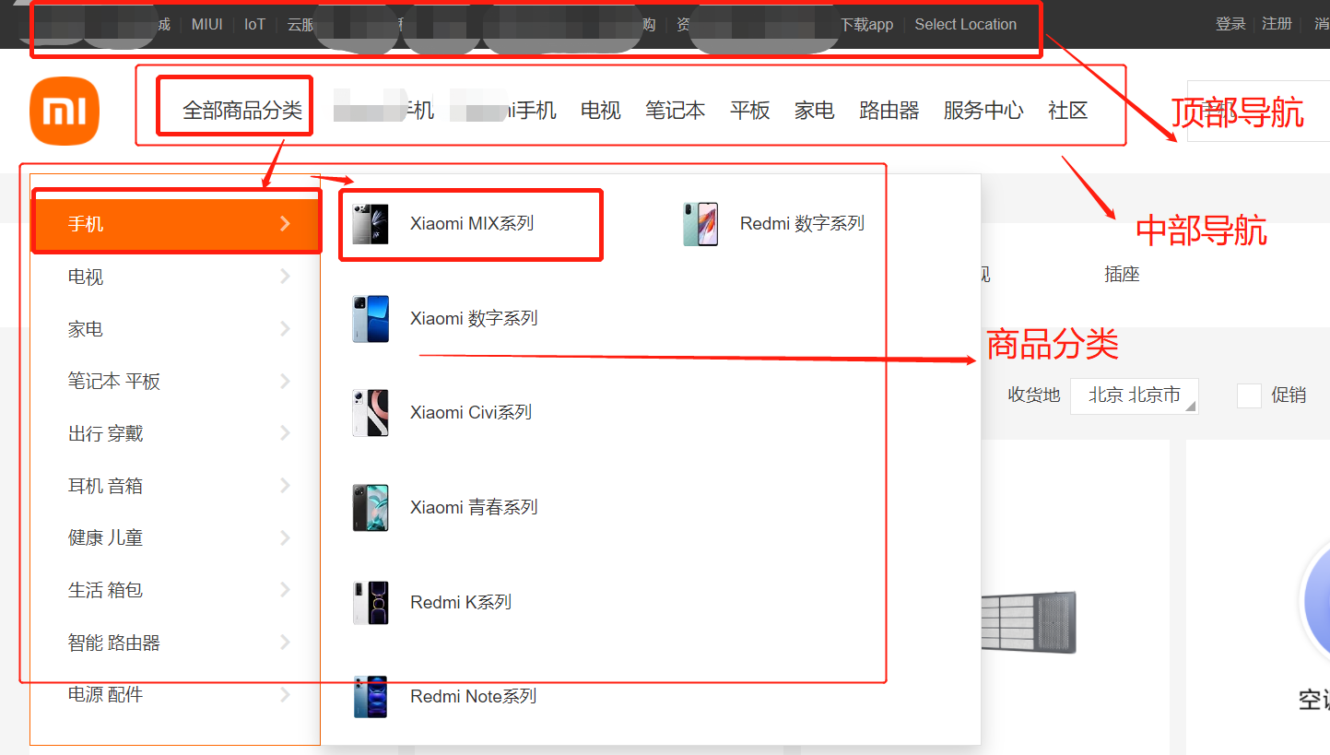1330x755 pixels.
Task: Select 平板 in the middle navigation bar
Action: click(x=750, y=111)
